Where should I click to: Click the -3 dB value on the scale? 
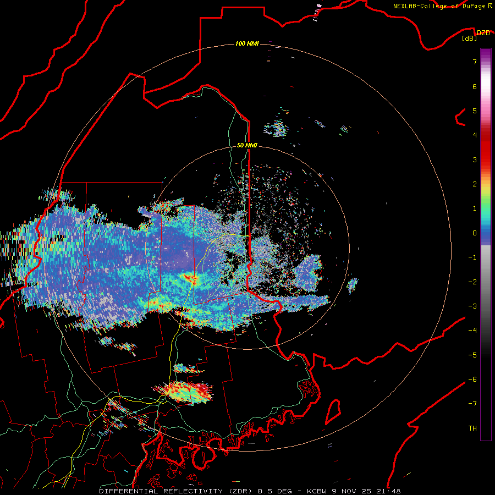click(x=472, y=306)
